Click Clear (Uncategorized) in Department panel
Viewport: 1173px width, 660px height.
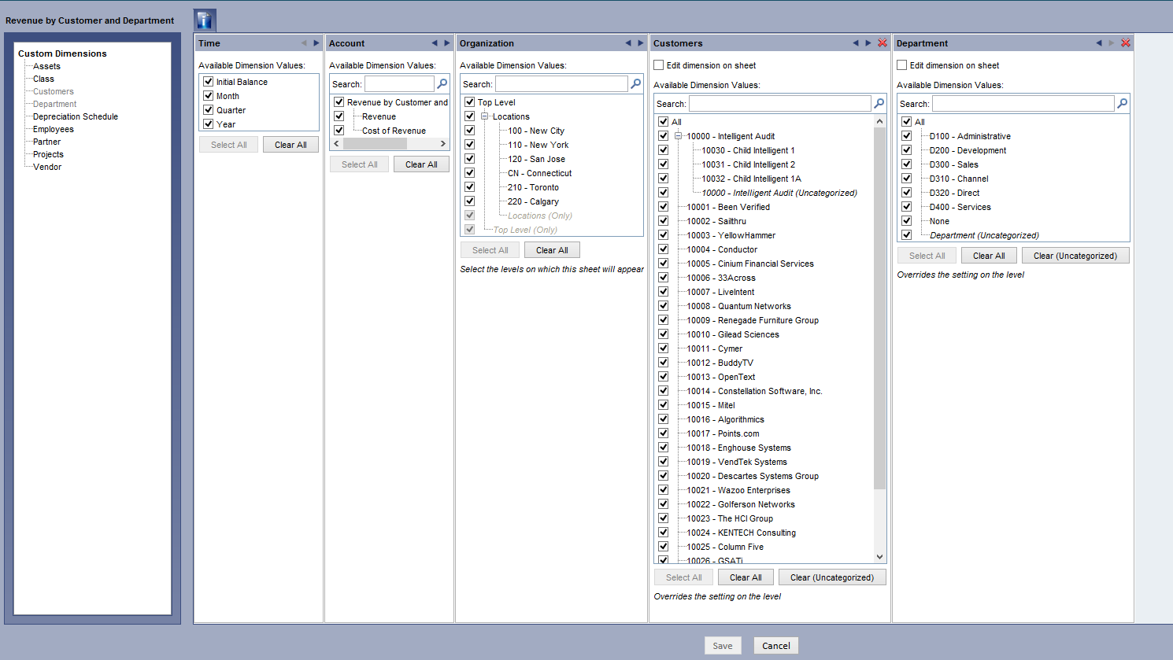(1075, 256)
